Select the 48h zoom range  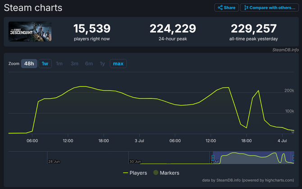point(29,64)
